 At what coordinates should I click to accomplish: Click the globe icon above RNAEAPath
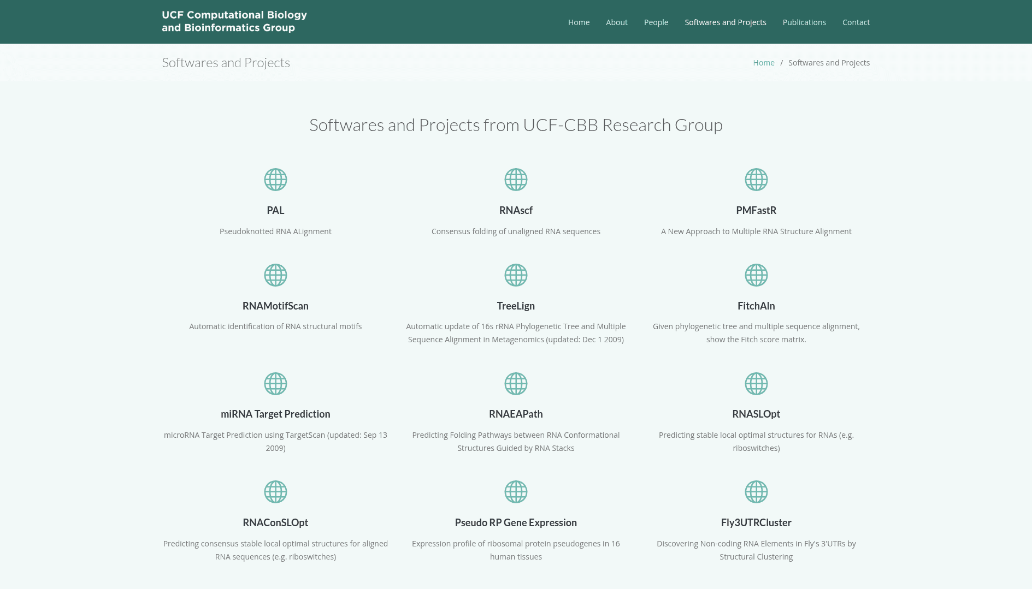pos(516,384)
